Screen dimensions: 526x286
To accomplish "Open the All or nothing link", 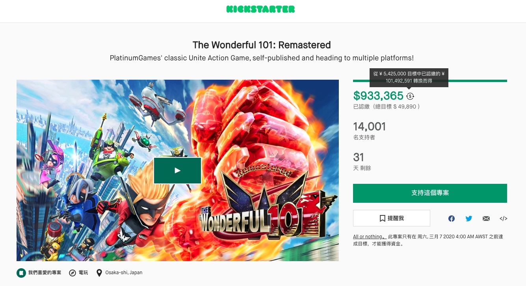I will coord(368,237).
